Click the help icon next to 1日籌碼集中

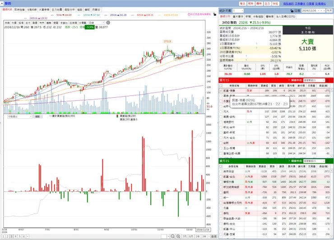pyautogui.click(x=256, y=44)
